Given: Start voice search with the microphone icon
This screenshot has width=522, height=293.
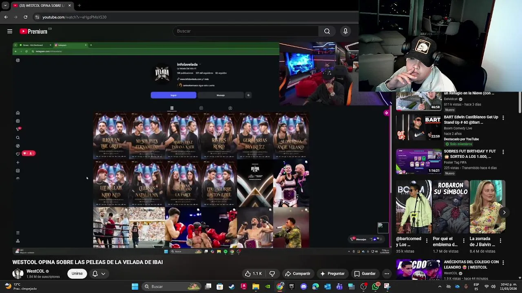Looking at the screenshot, I should coord(345,31).
